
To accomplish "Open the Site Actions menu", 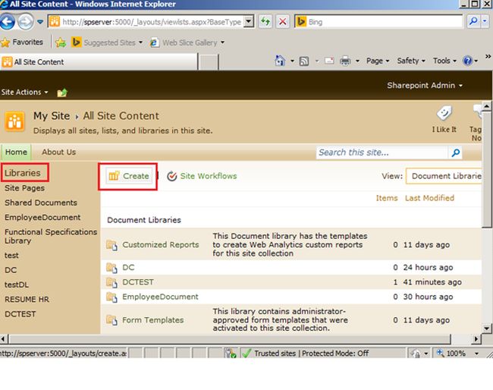I will coord(24,92).
